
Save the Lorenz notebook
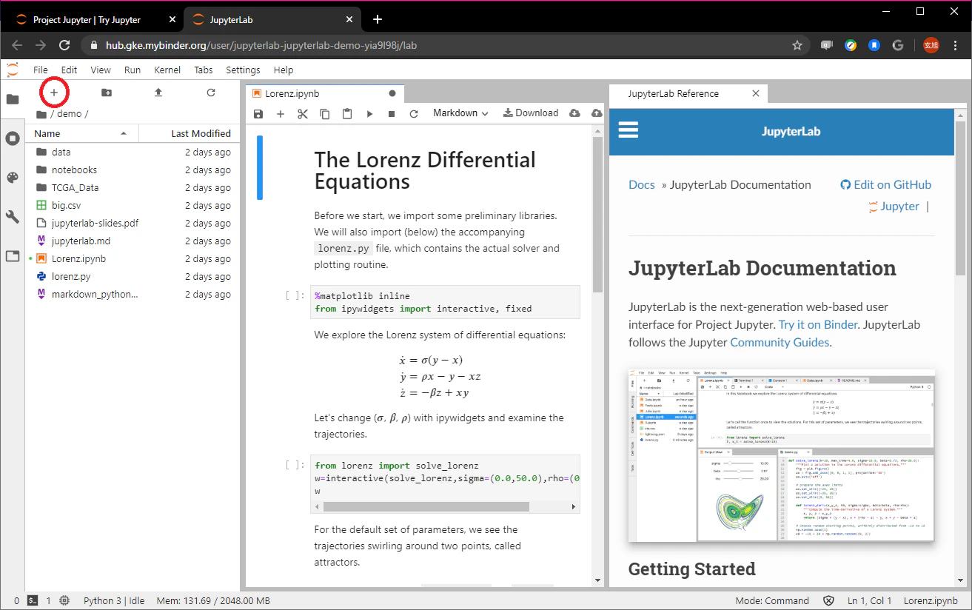point(258,113)
